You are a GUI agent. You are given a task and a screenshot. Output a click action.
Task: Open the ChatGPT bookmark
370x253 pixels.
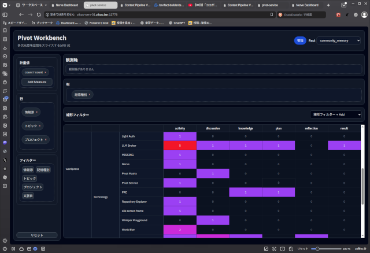177,23
